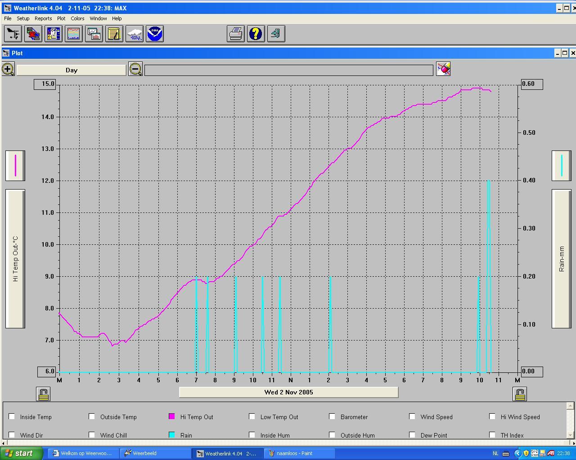Check the Barometer checkbox
This screenshot has height=460, width=576.
point(332,416)
